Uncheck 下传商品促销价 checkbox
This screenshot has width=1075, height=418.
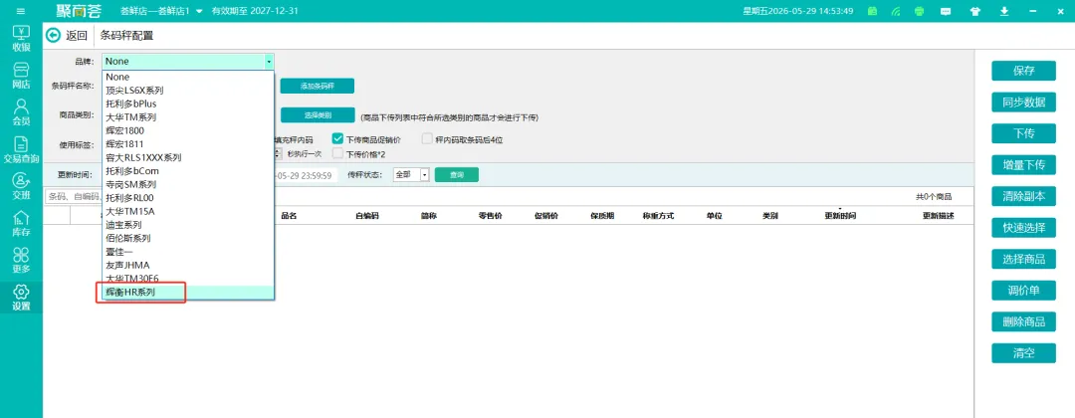click(x=337, y=139)
